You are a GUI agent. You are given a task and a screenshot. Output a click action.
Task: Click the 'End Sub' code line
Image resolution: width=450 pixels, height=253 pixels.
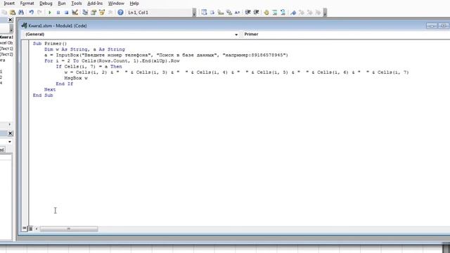[43, 96]
